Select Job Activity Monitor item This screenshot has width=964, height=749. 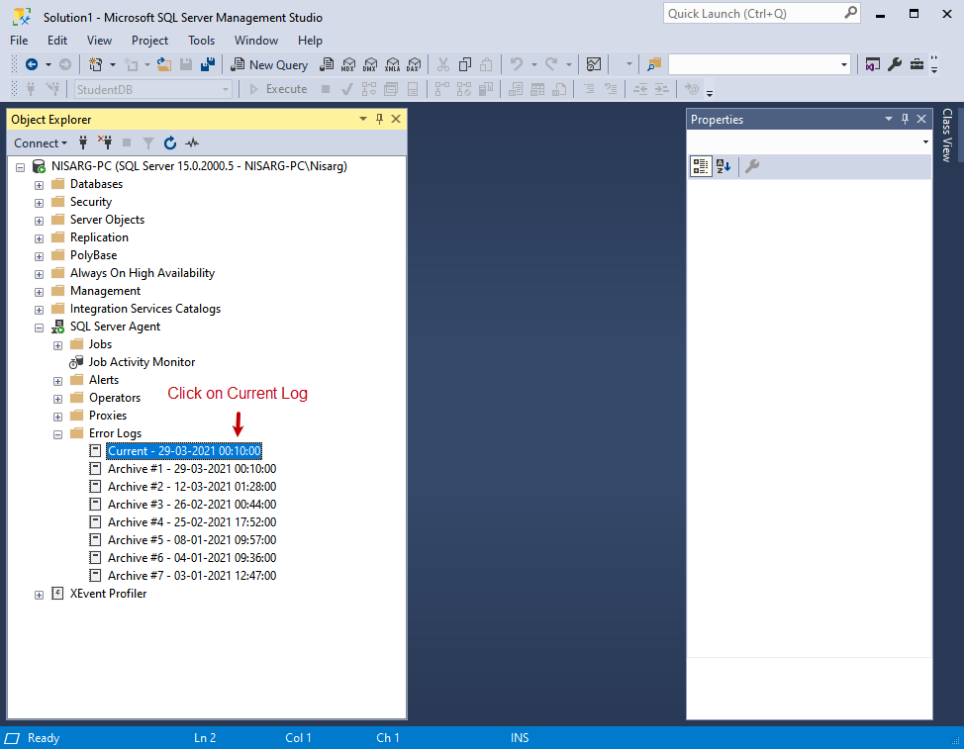click(x=142, y=362)
